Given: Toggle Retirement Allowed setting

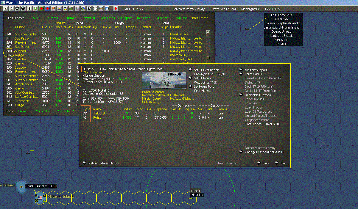Looking at the screenshot, I should point(155,95).
